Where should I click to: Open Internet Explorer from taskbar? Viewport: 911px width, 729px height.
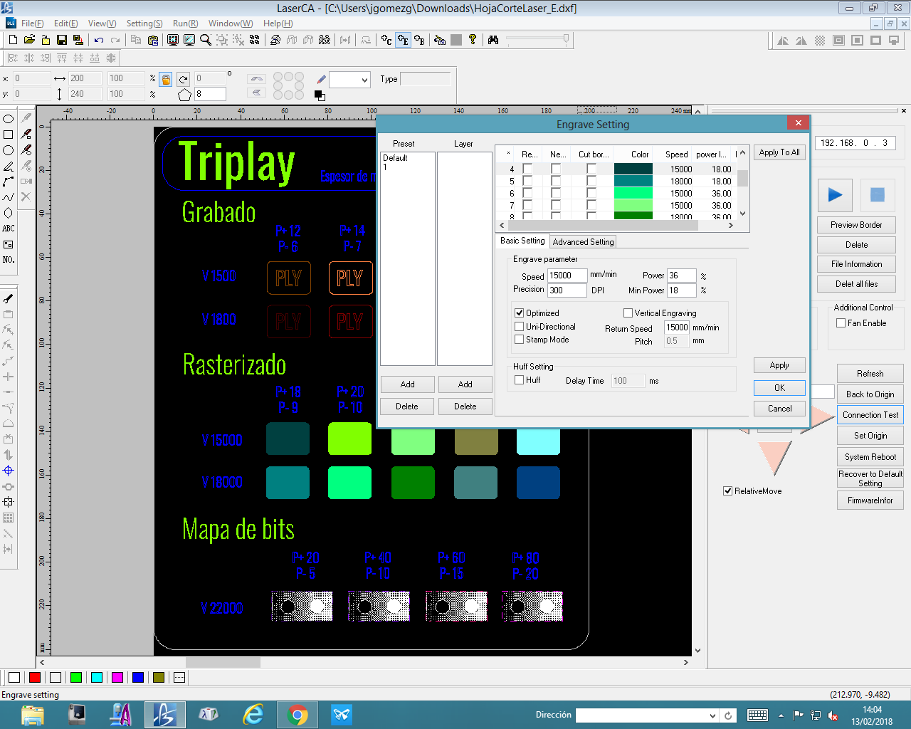[x=253, y=715]
